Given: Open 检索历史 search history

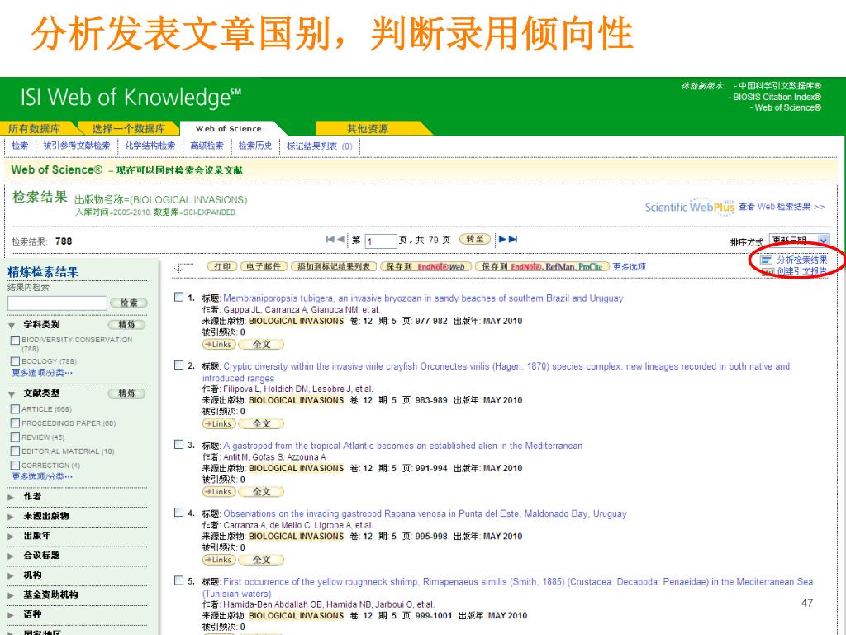Looking at the screenshot, I should tap(255, 146).
